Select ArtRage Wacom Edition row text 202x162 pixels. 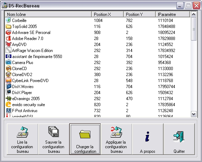coord(32,51)
